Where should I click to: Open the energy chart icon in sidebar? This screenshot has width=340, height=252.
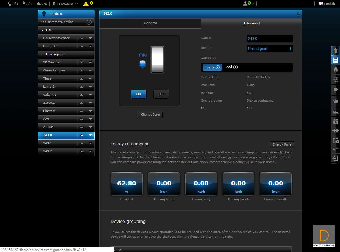point(335,111)
